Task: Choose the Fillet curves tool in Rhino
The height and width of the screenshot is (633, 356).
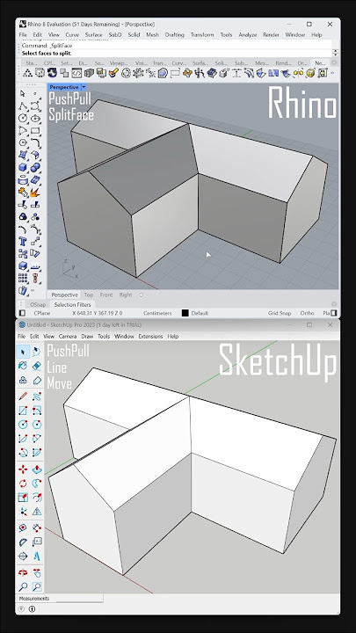Action: click(35, 143)
